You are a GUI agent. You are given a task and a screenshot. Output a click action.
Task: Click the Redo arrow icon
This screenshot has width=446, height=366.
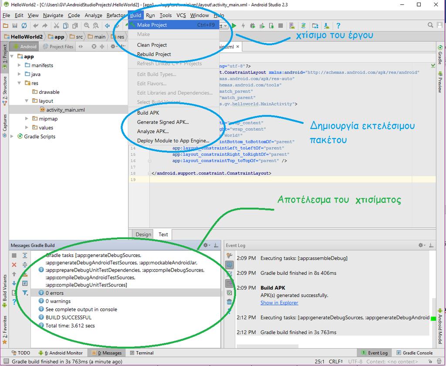[x=45, y=26]
